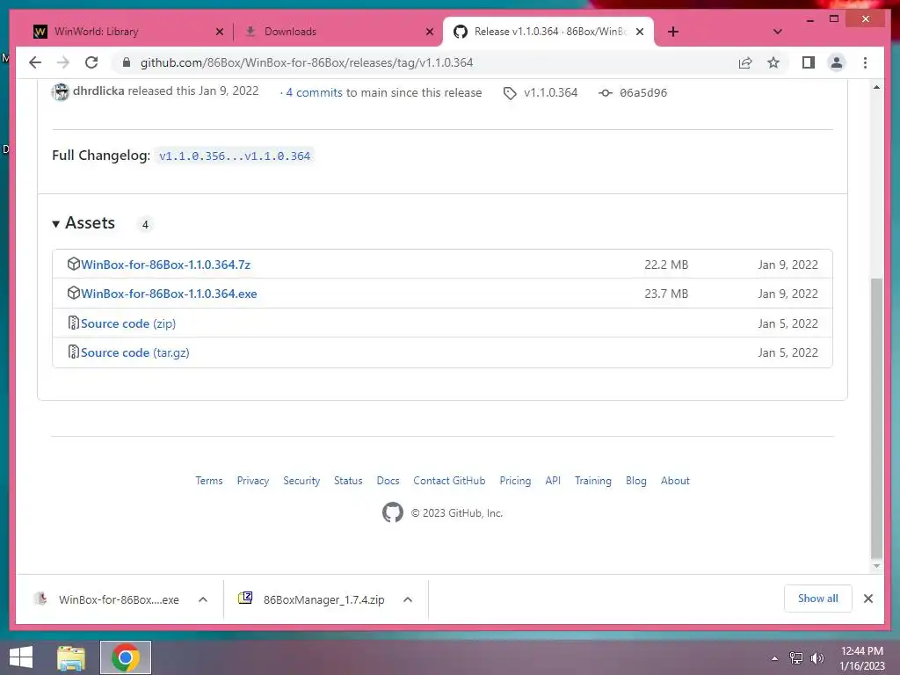Bookmark this page with the star icon
Screen dimensions: 900x675
coord(773,62)
